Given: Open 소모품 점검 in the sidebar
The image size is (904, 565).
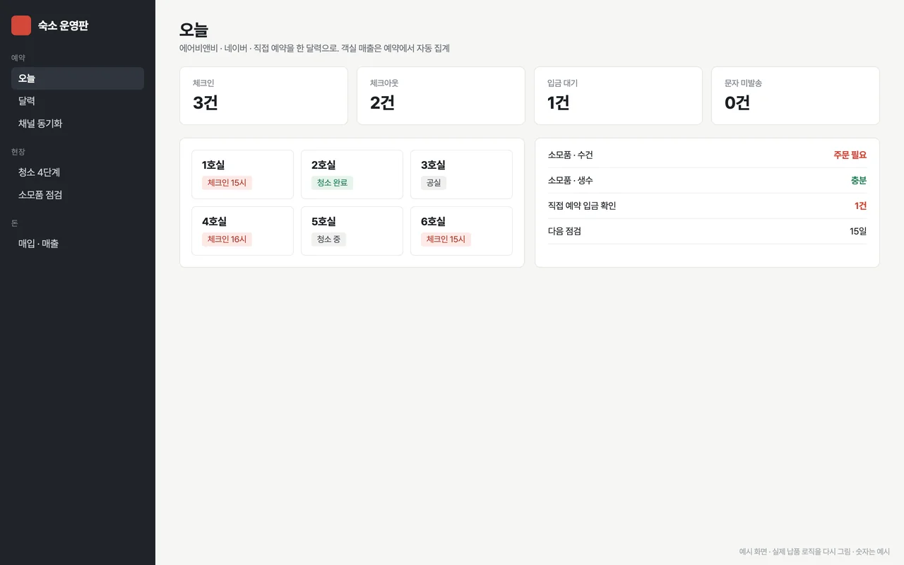Looking at the screenshot, I should point(78,195).
